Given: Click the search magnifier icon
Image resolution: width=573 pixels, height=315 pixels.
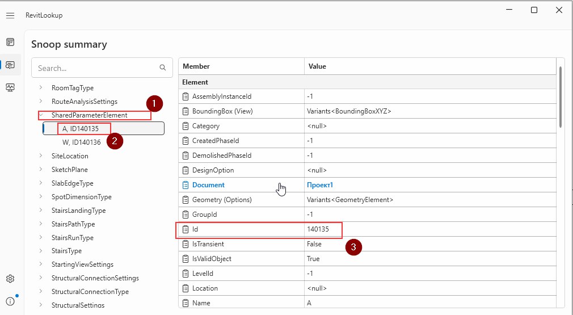Looking at the screenshot, I should tap(163, 68).
